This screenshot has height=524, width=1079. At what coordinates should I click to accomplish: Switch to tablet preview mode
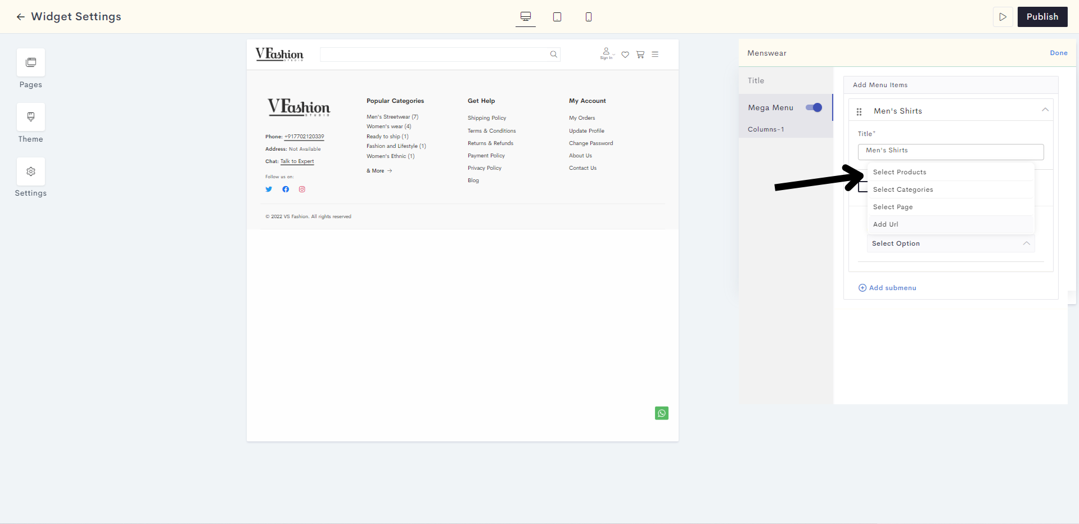pos(557,17)
